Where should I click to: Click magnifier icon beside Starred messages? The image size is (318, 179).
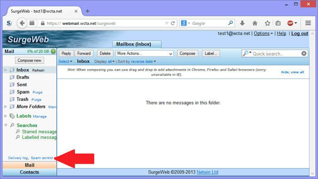pos(18,132)
